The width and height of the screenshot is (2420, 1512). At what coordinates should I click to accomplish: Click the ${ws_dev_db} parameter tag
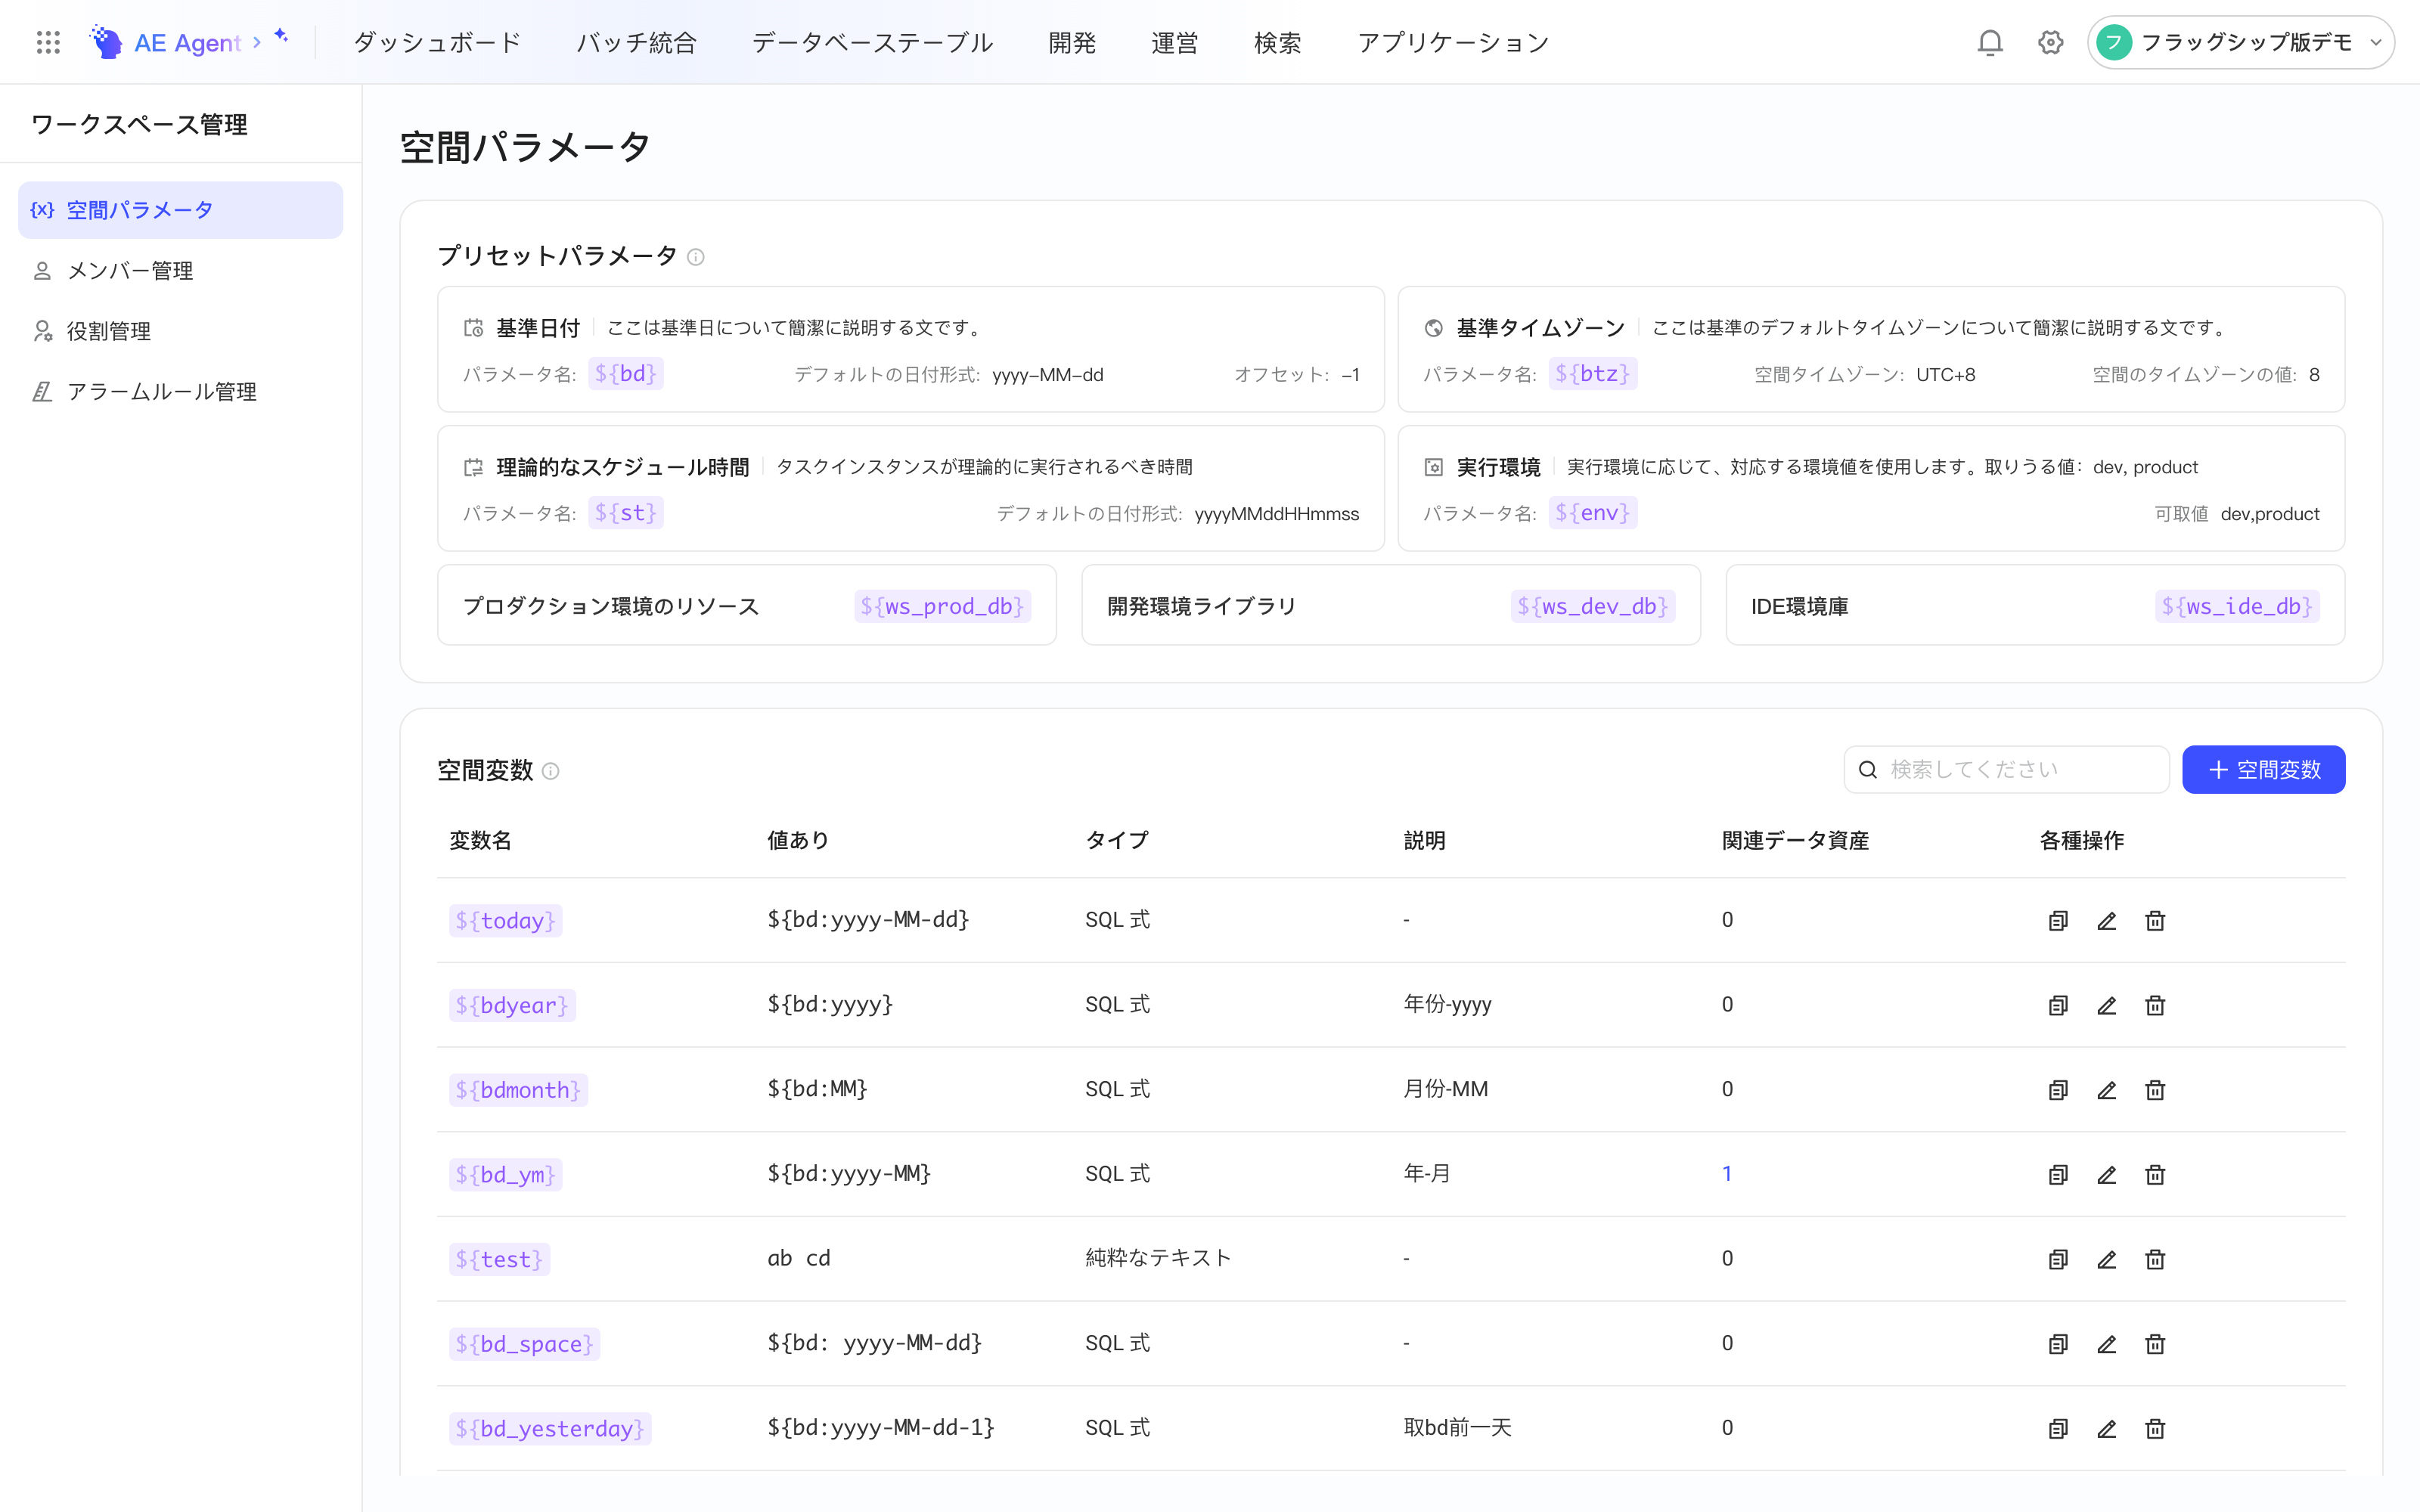(1593, 606)
